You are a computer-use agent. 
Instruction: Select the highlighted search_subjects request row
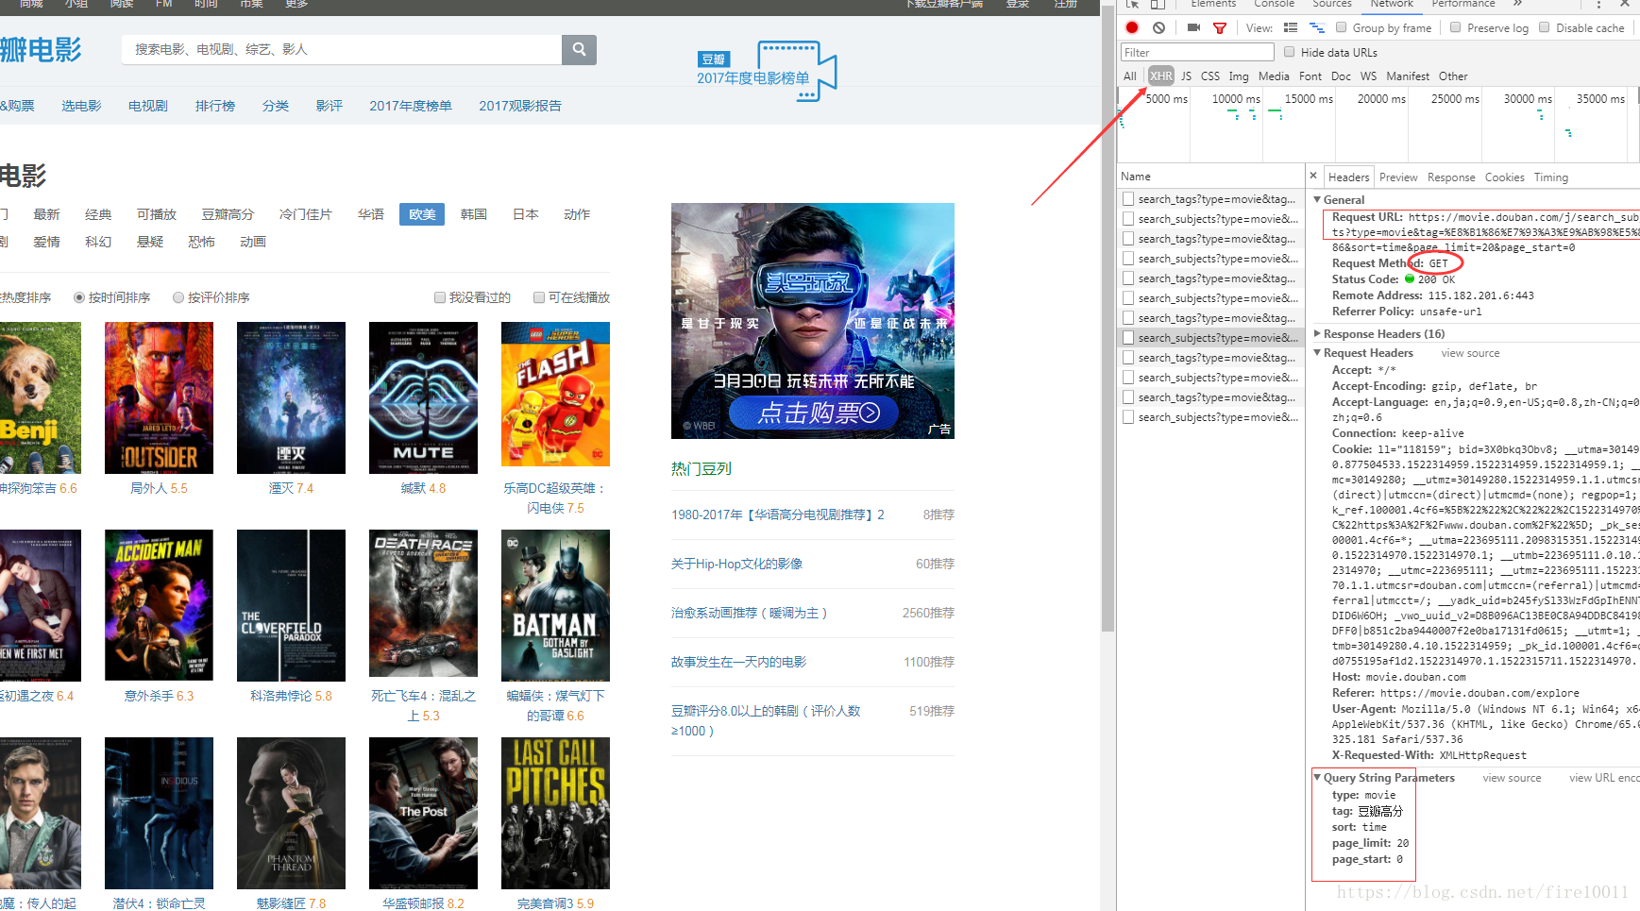1211,338
